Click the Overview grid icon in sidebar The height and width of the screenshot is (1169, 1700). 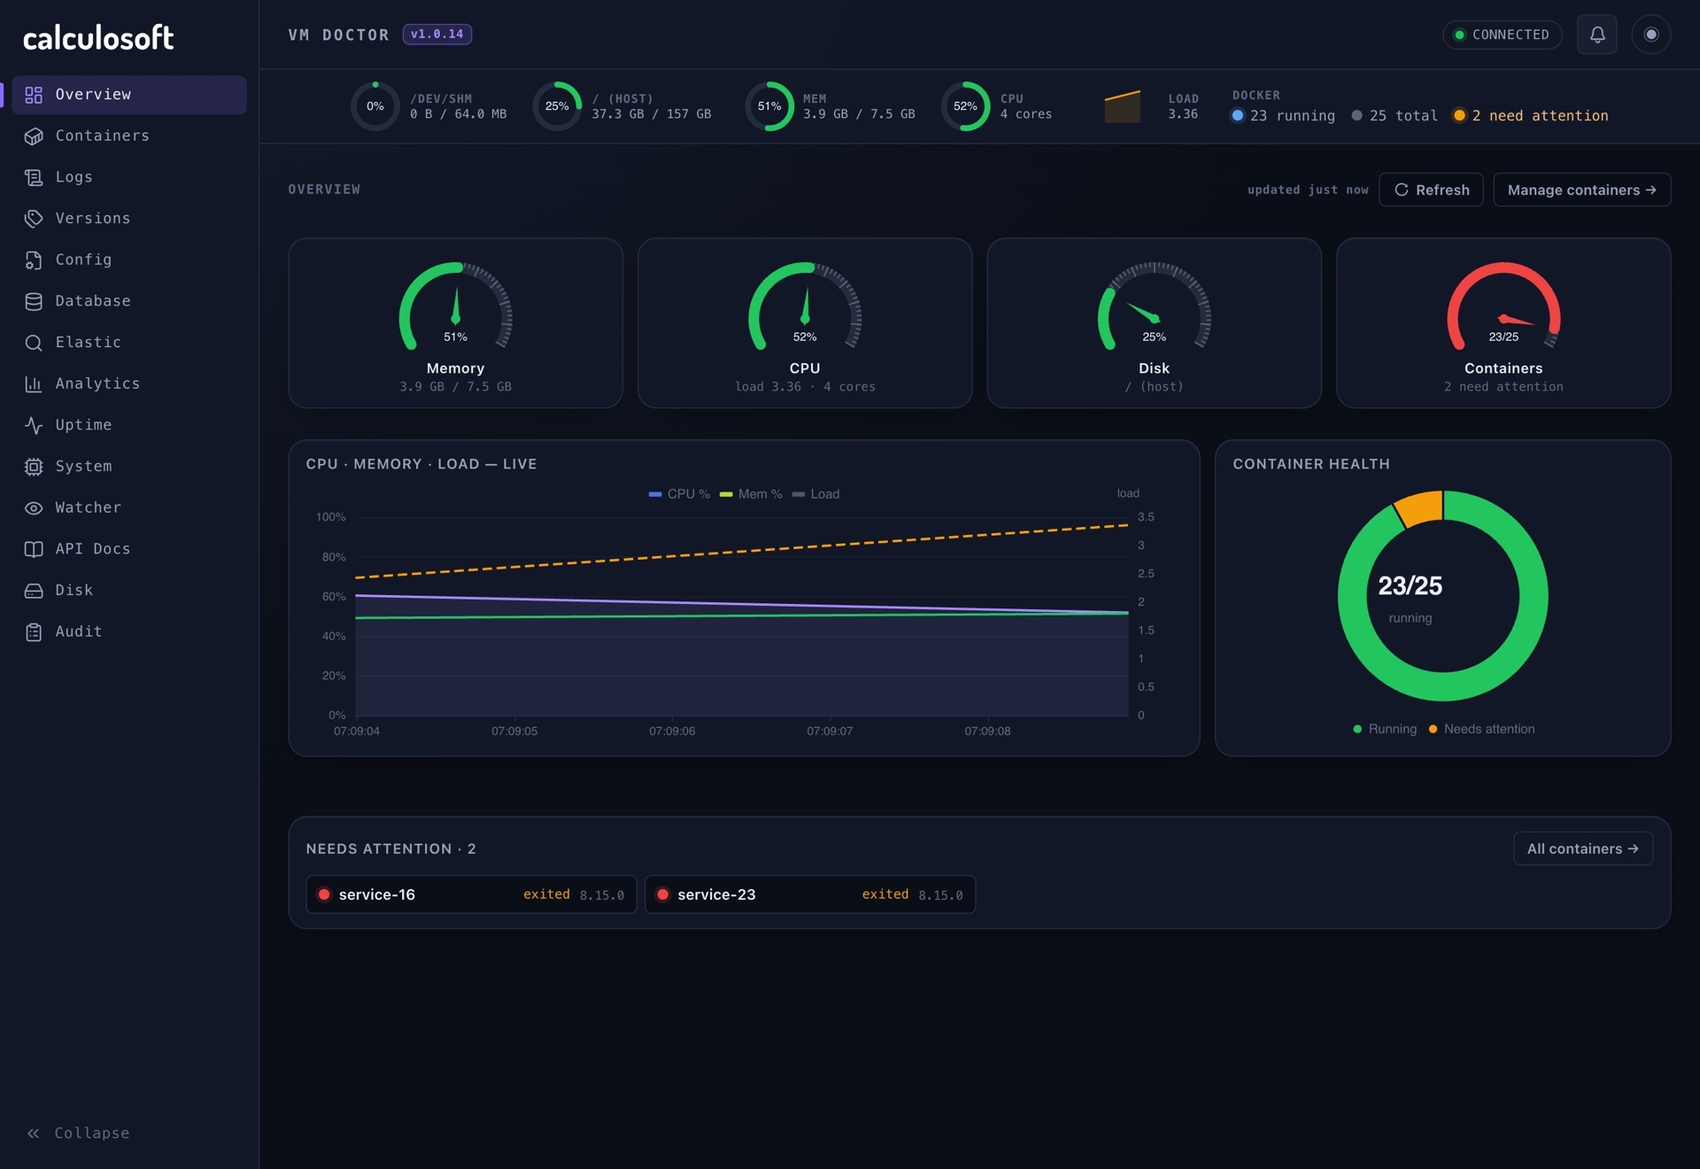(34, 95)
